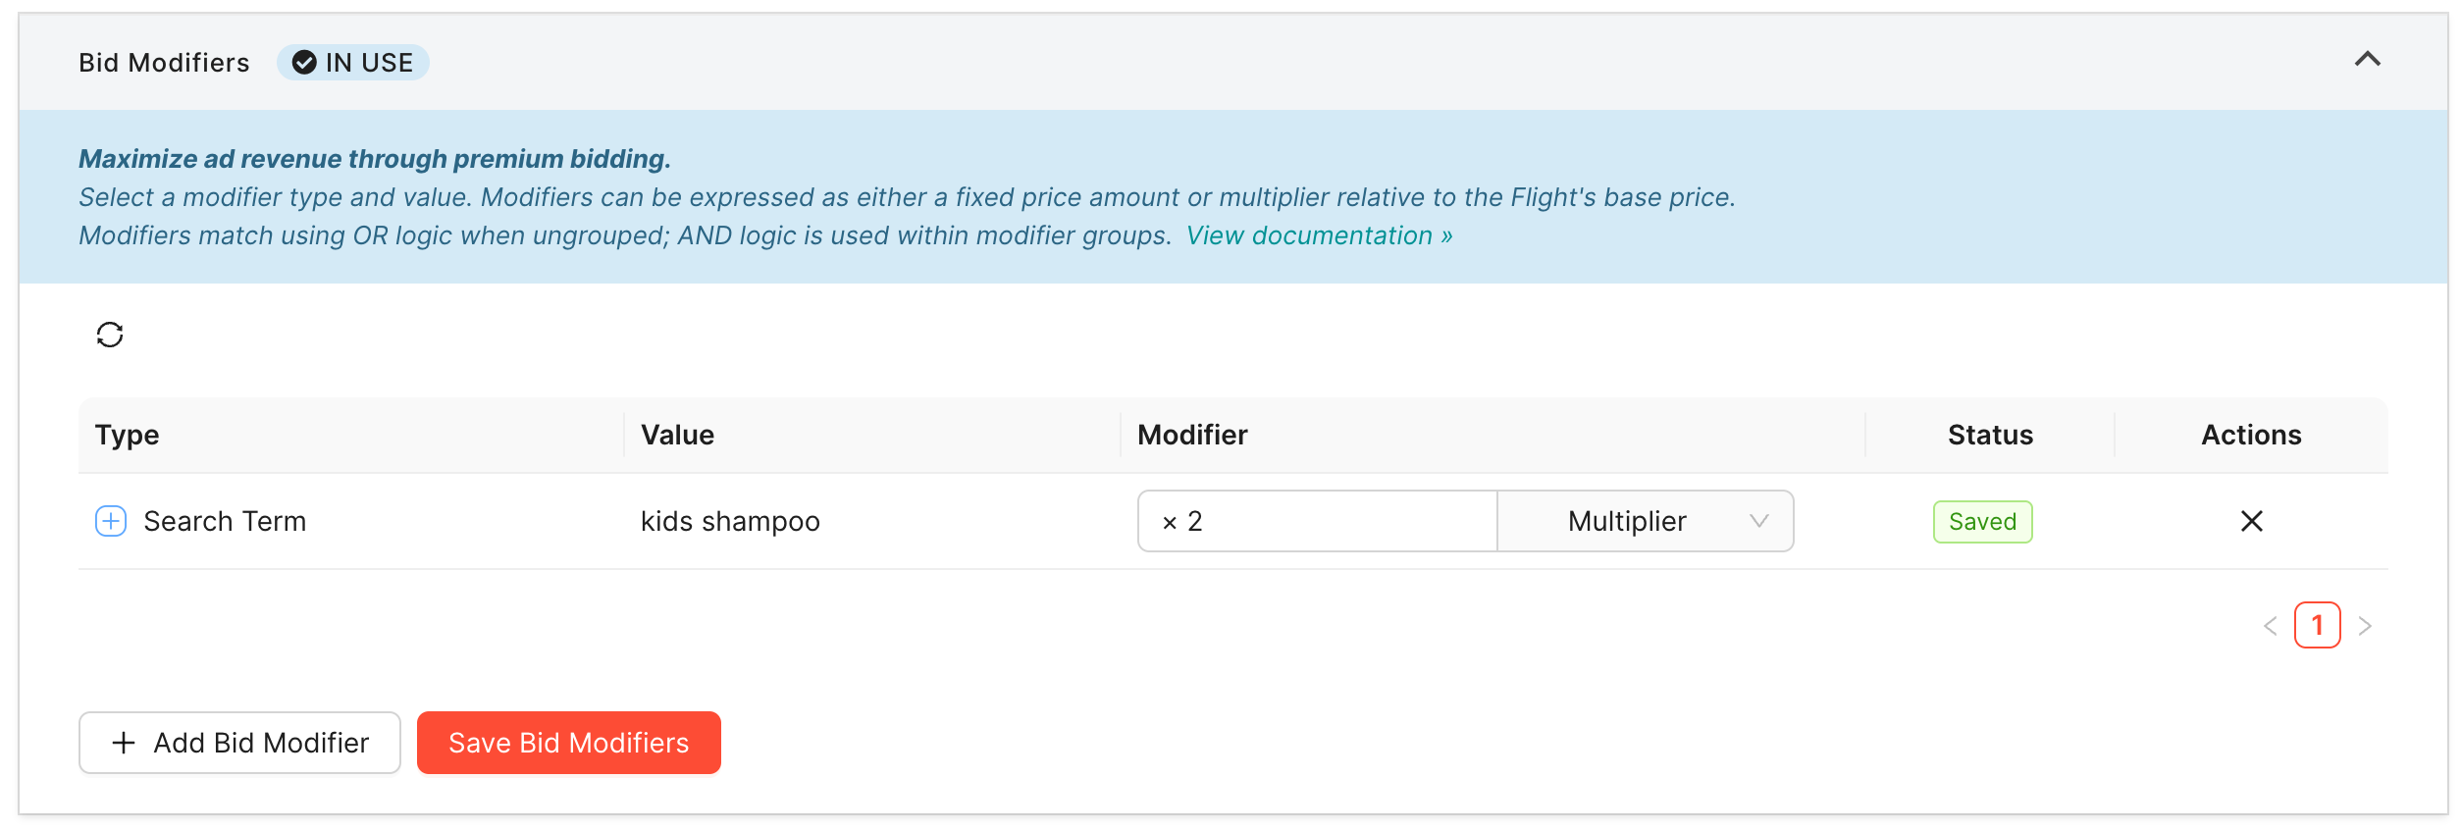Click the Value column header
Image resolution: width=2461 pixels, height=830 pixels.
pos(677,435)
